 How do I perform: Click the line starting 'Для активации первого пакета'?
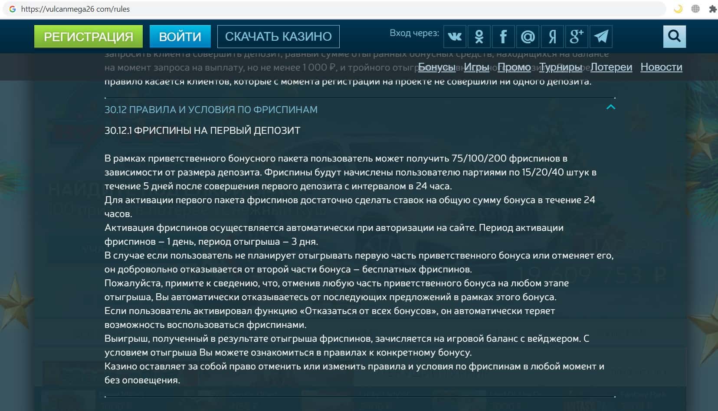pos(350,200)
